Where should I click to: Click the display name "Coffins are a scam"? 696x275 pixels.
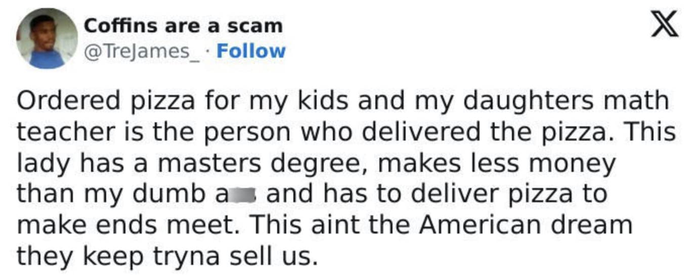tap(183, 25)
